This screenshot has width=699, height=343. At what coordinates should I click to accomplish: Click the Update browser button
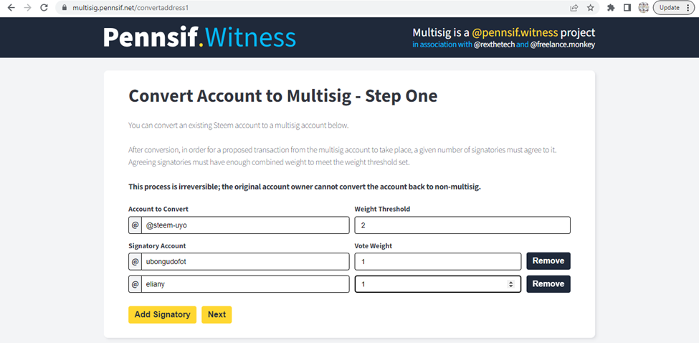674,8
